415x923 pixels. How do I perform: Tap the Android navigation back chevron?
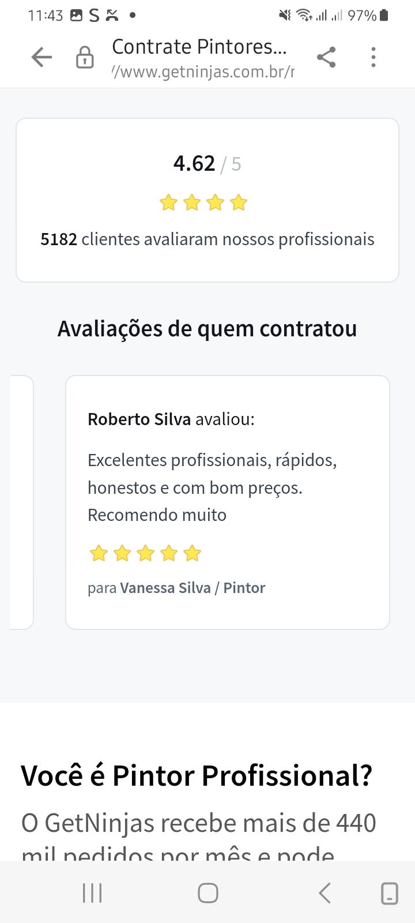pos(325,893)
